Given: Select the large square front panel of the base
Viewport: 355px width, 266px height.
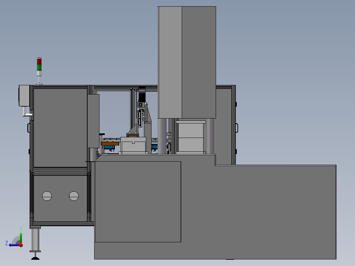Looking at the screenshot, I should pos(138,202).
